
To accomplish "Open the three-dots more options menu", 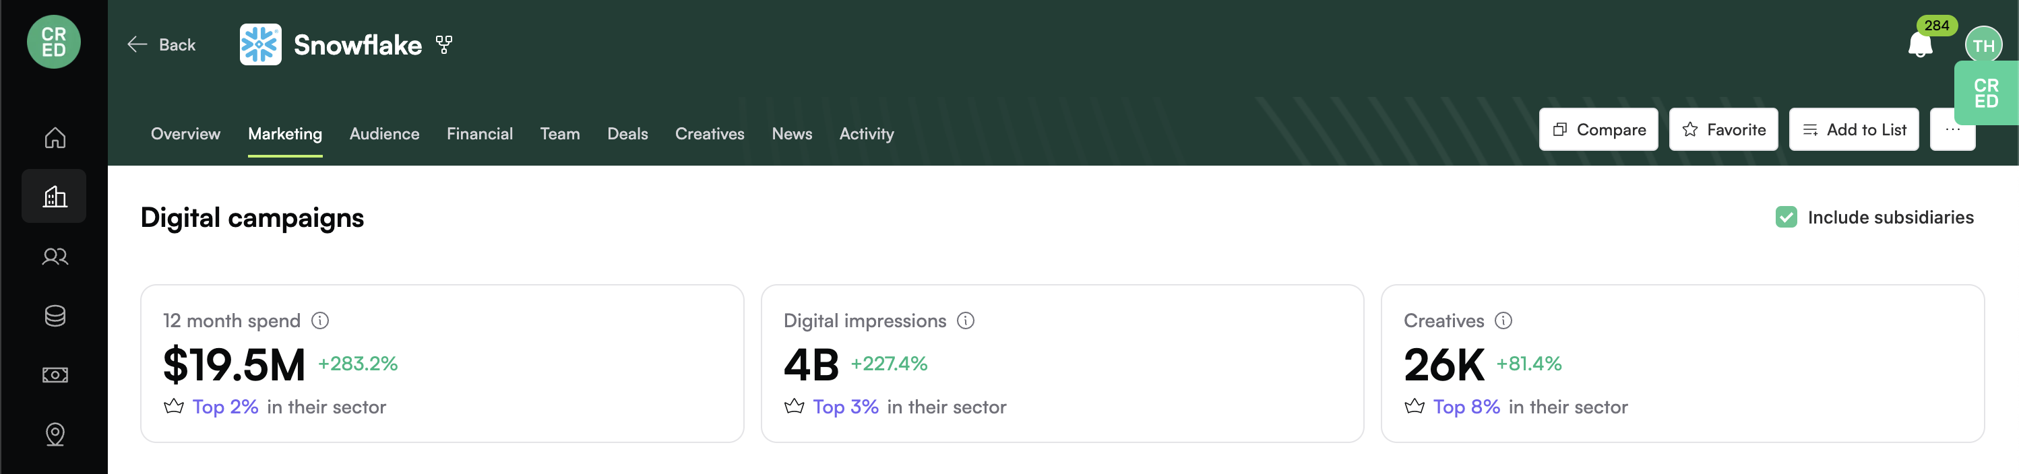I will (1952, 129).
